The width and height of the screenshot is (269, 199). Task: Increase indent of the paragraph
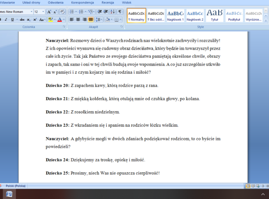(106, 12)
